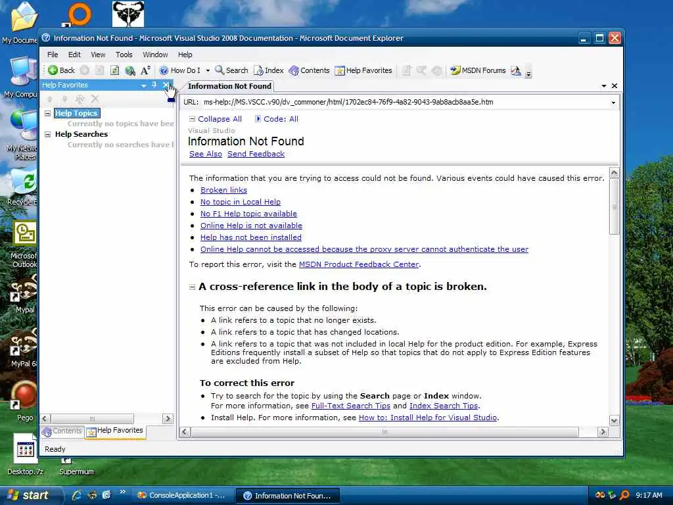
Task: Select Help Searches tree item
Action: tap(81, 134)
